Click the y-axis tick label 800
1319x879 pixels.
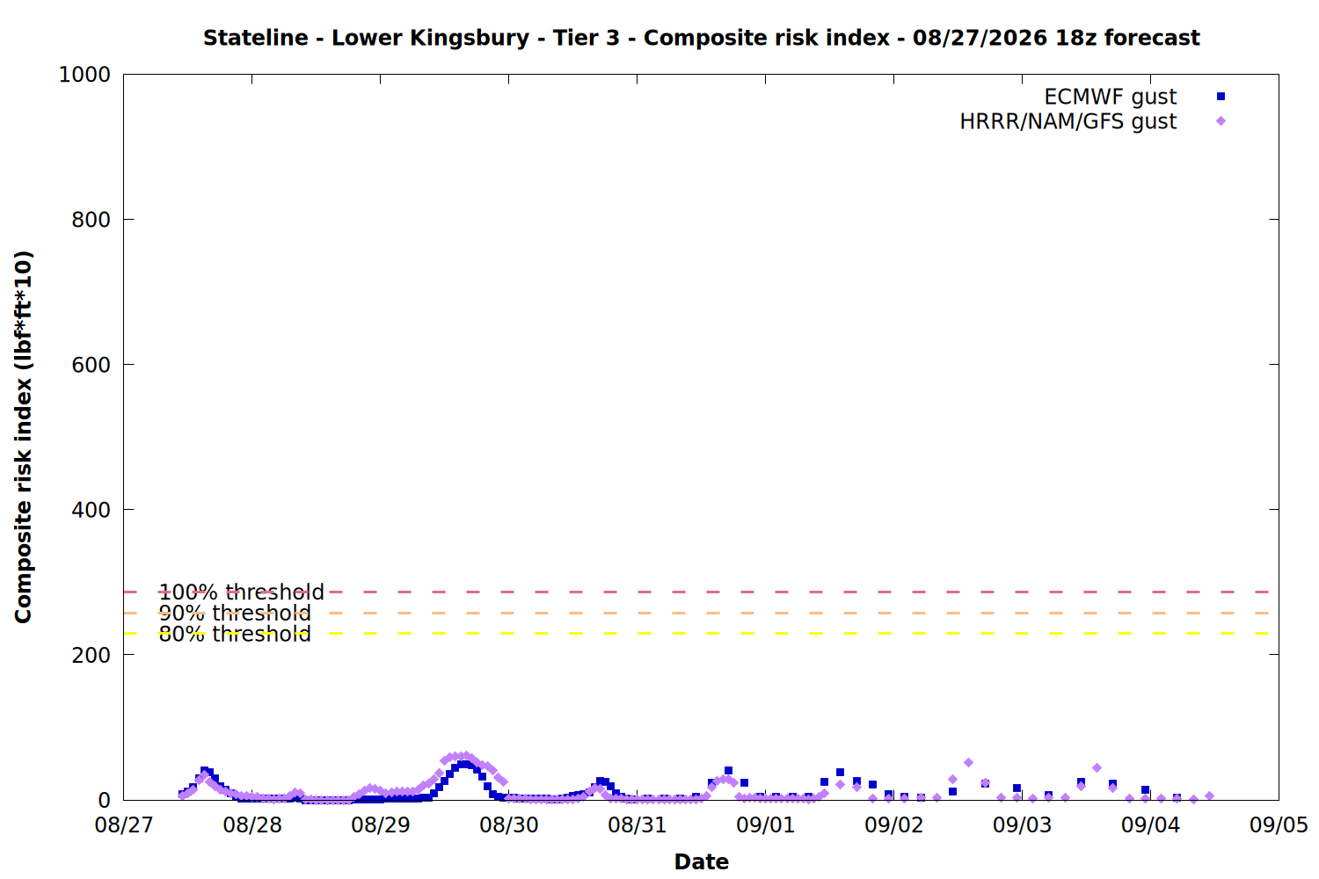(x=91, y=220)
